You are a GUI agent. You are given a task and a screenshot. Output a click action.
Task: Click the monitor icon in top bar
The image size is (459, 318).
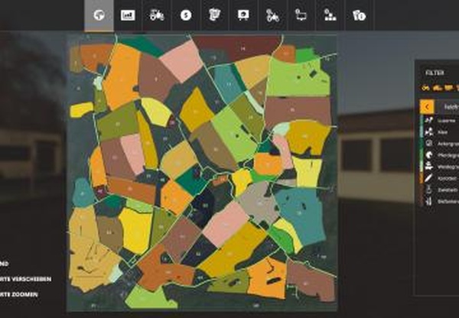click(x=301, y=15)
